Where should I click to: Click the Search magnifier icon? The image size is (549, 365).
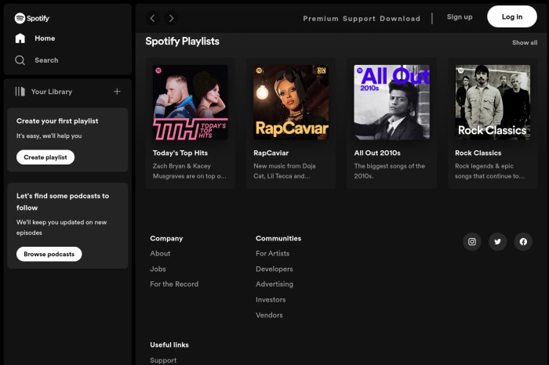pyautogui.click(x=20, y=60)
